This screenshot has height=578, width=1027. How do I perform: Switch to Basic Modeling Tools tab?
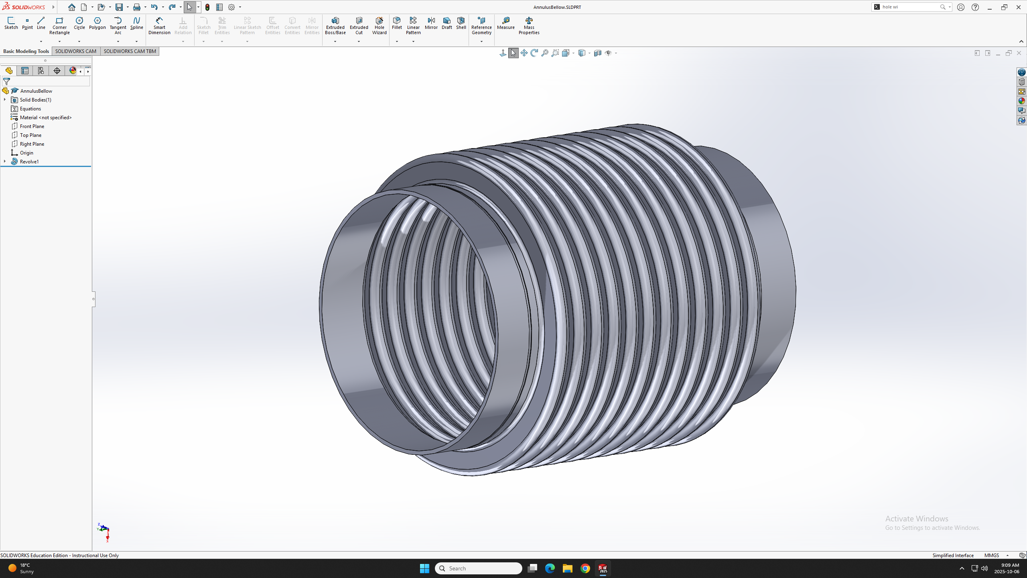26,51
